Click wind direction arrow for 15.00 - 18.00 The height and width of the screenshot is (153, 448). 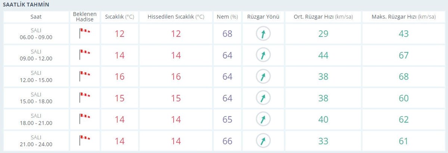(x=263, y=98)
